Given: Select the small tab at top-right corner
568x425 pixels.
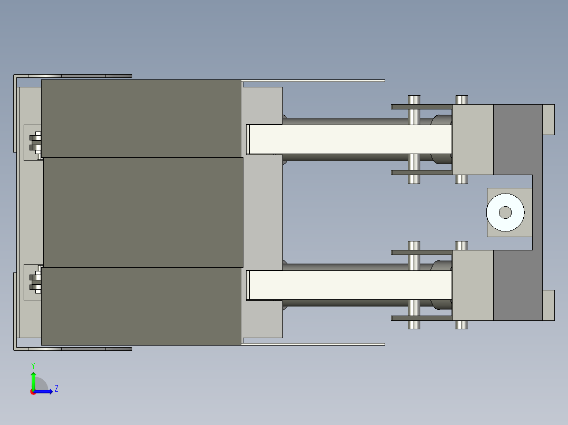Looking at the screenshot, I should pos(548,119).
